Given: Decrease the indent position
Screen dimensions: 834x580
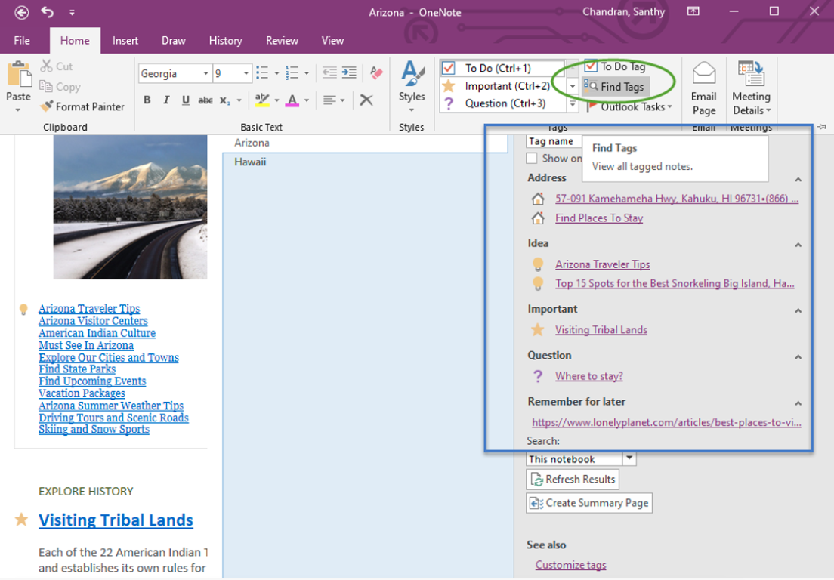Looking at the screenshot, I should click(330, 72).
